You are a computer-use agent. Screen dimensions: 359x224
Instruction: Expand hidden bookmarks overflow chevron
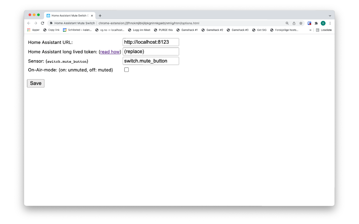[x=310, y=30]
